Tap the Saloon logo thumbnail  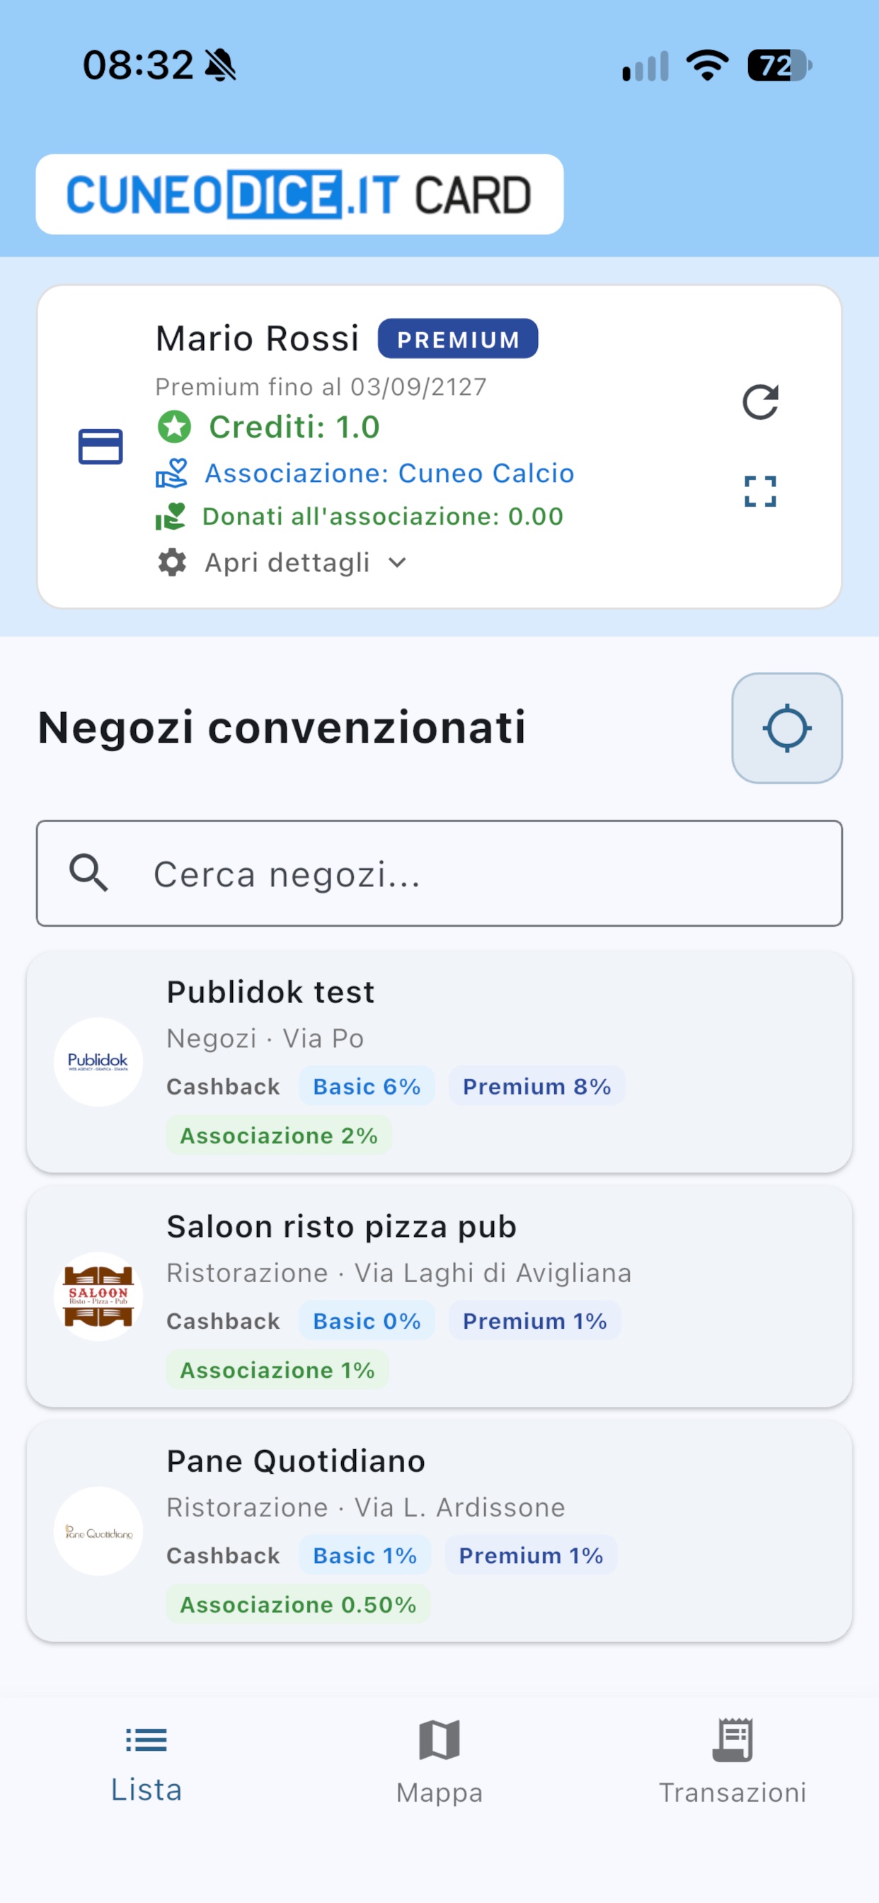click(x=98, y=1296)
